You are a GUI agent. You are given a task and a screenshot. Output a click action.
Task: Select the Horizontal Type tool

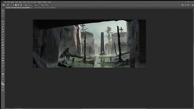3,63
